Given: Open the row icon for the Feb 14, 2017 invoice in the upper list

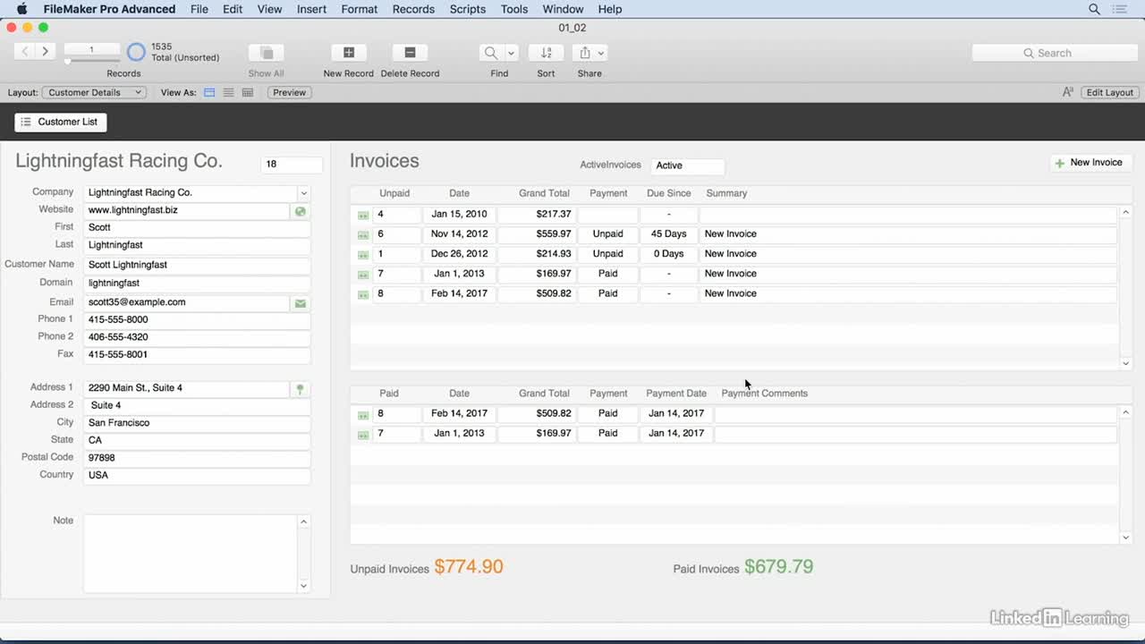Looking at the screenshot, I should point(363,294).
